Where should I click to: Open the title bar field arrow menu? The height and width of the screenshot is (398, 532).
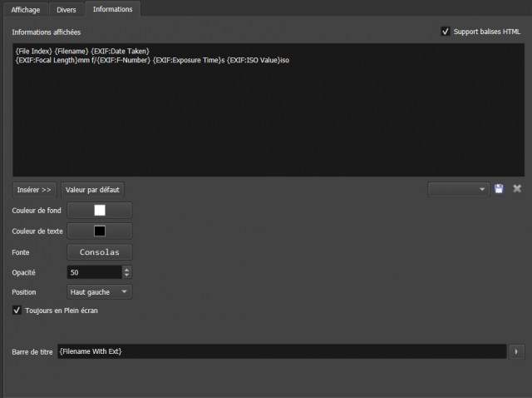516,351
